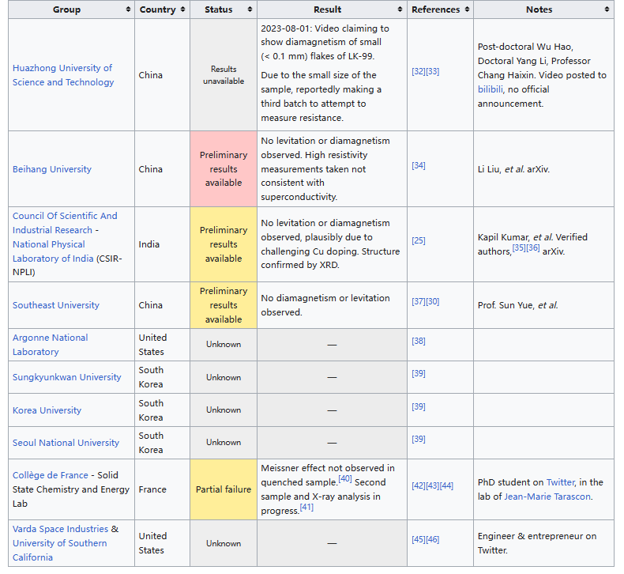Click "Engineer & entrepreneur on Twitter." note
Viewport: 624px width, 574px height.
pyautogui.click(x=537, y=543)
